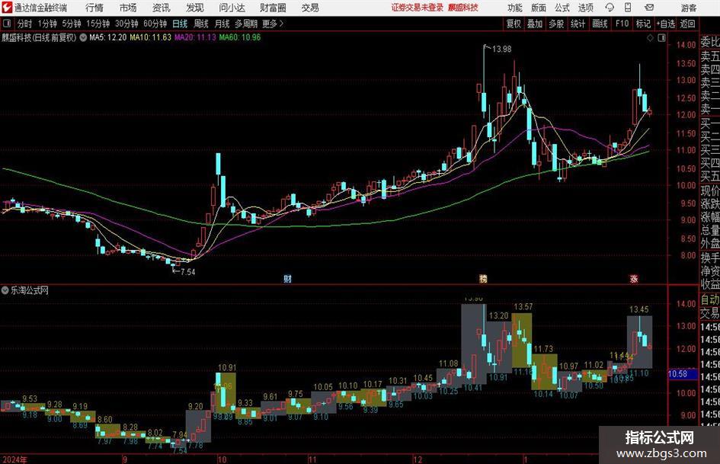
Task: Open the 问小达 menu
Action: [232, 8]
